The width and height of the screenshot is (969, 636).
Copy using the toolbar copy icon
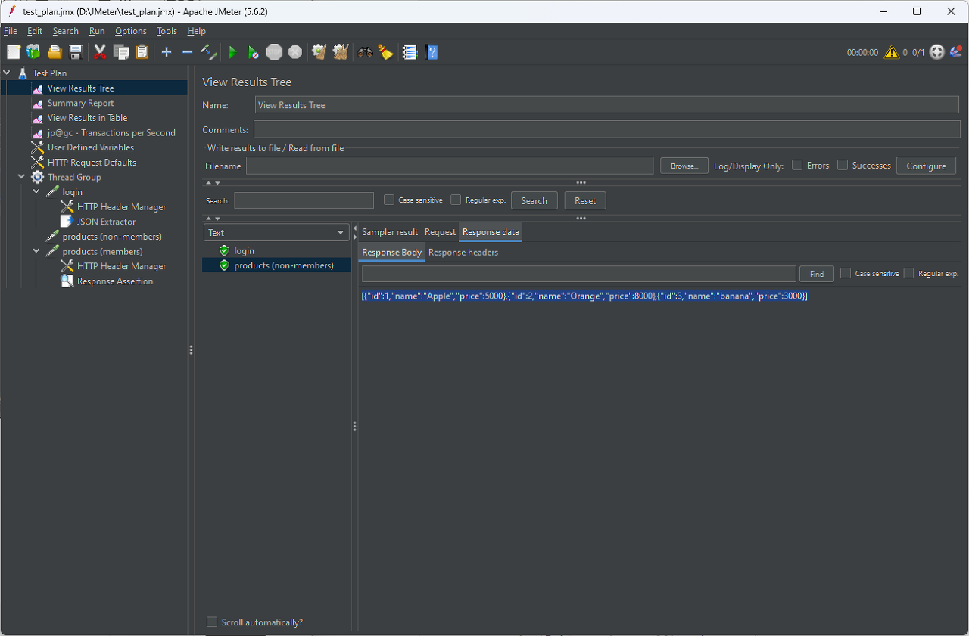click(x=121, y=52)
